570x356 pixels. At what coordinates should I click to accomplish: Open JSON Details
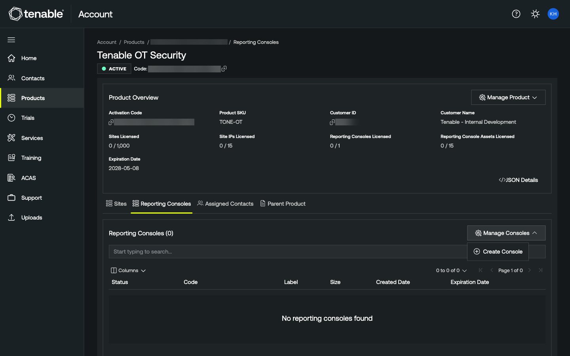[518, 180]
